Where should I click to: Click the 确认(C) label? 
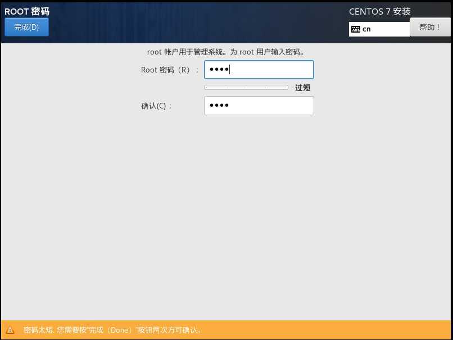click(156, 106)
